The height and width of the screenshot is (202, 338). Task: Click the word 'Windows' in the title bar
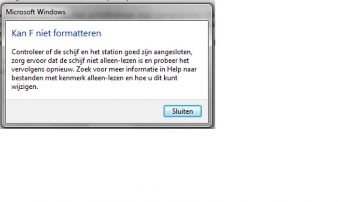[51, 12]
